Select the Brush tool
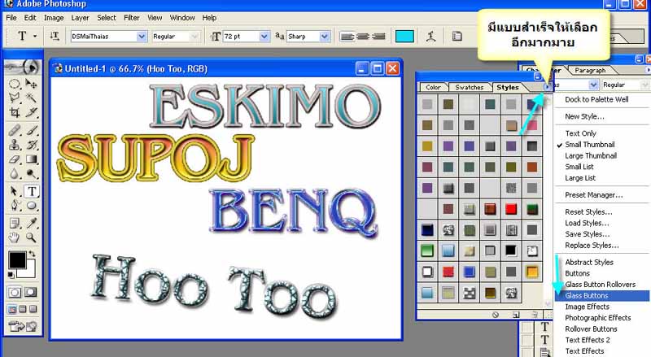This screenshot has width=651, height=357. [31, 131]
